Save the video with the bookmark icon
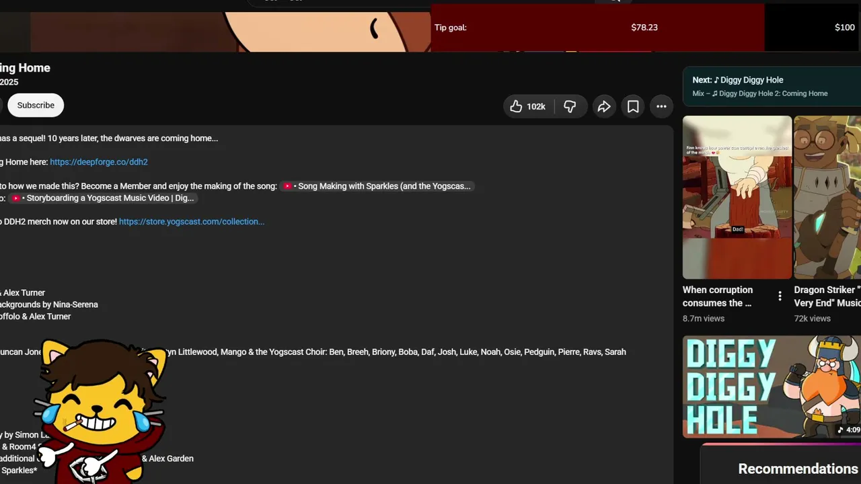This screenshot has height=484, width=861. (633, 106)
